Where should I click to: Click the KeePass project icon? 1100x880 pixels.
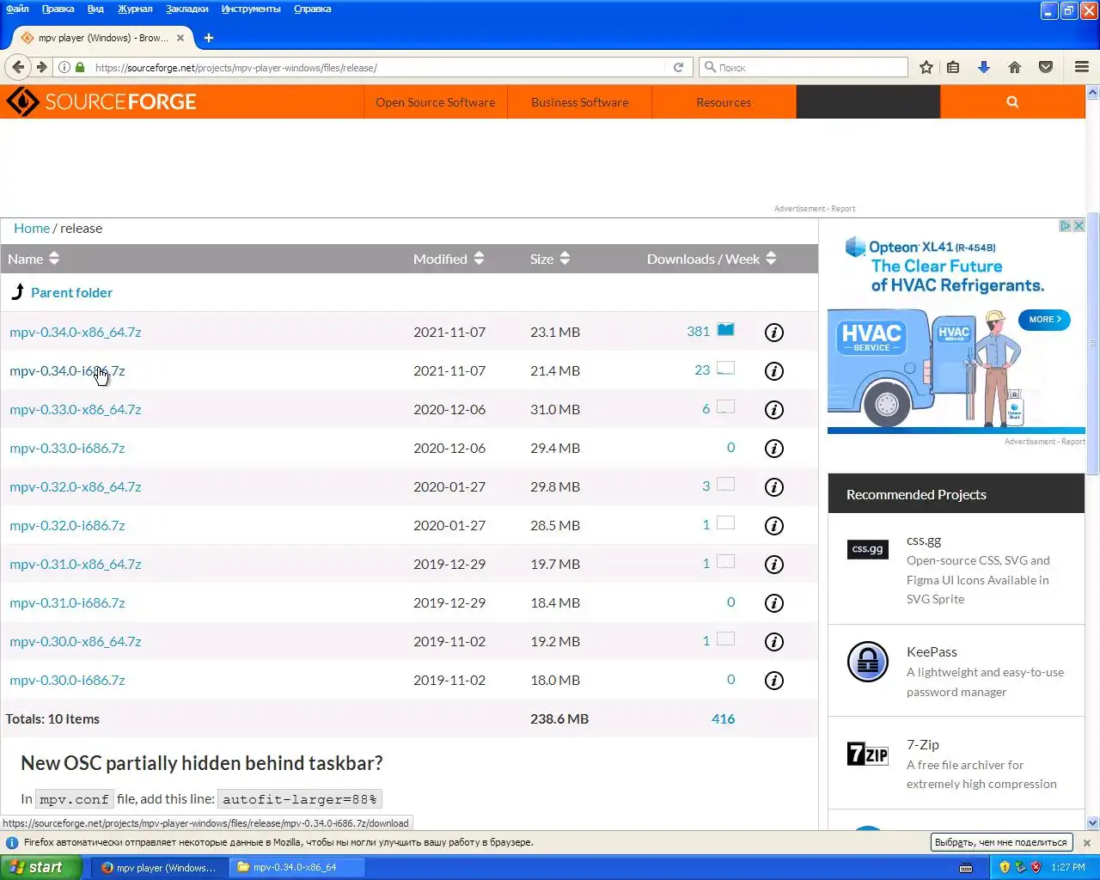point(868,662)
